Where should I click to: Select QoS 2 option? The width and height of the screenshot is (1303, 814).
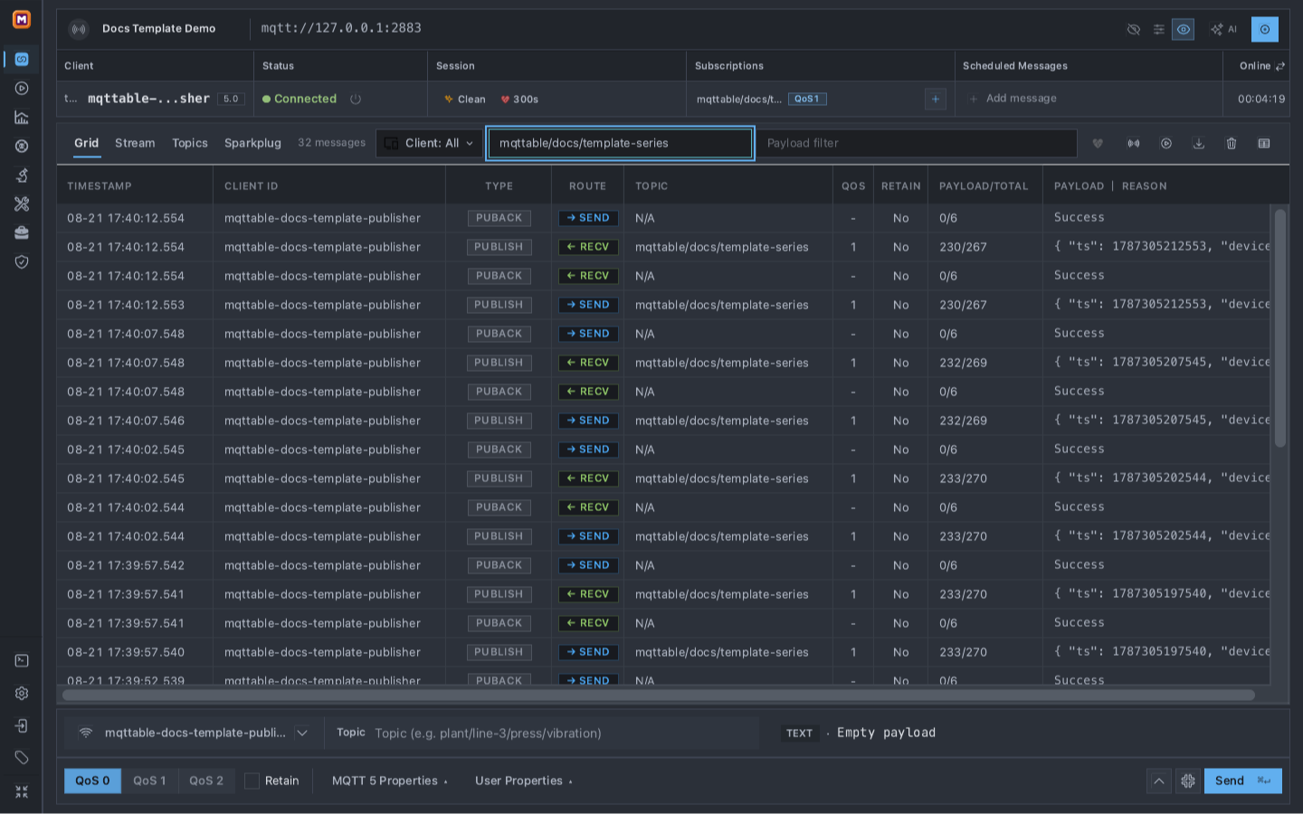coord(206,781)
